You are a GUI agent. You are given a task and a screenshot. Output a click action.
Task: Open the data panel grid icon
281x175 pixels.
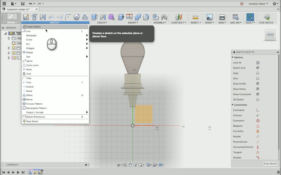pos(4,4)
